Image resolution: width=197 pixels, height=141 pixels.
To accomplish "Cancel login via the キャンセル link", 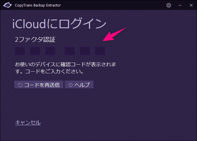I will [28, 123].
